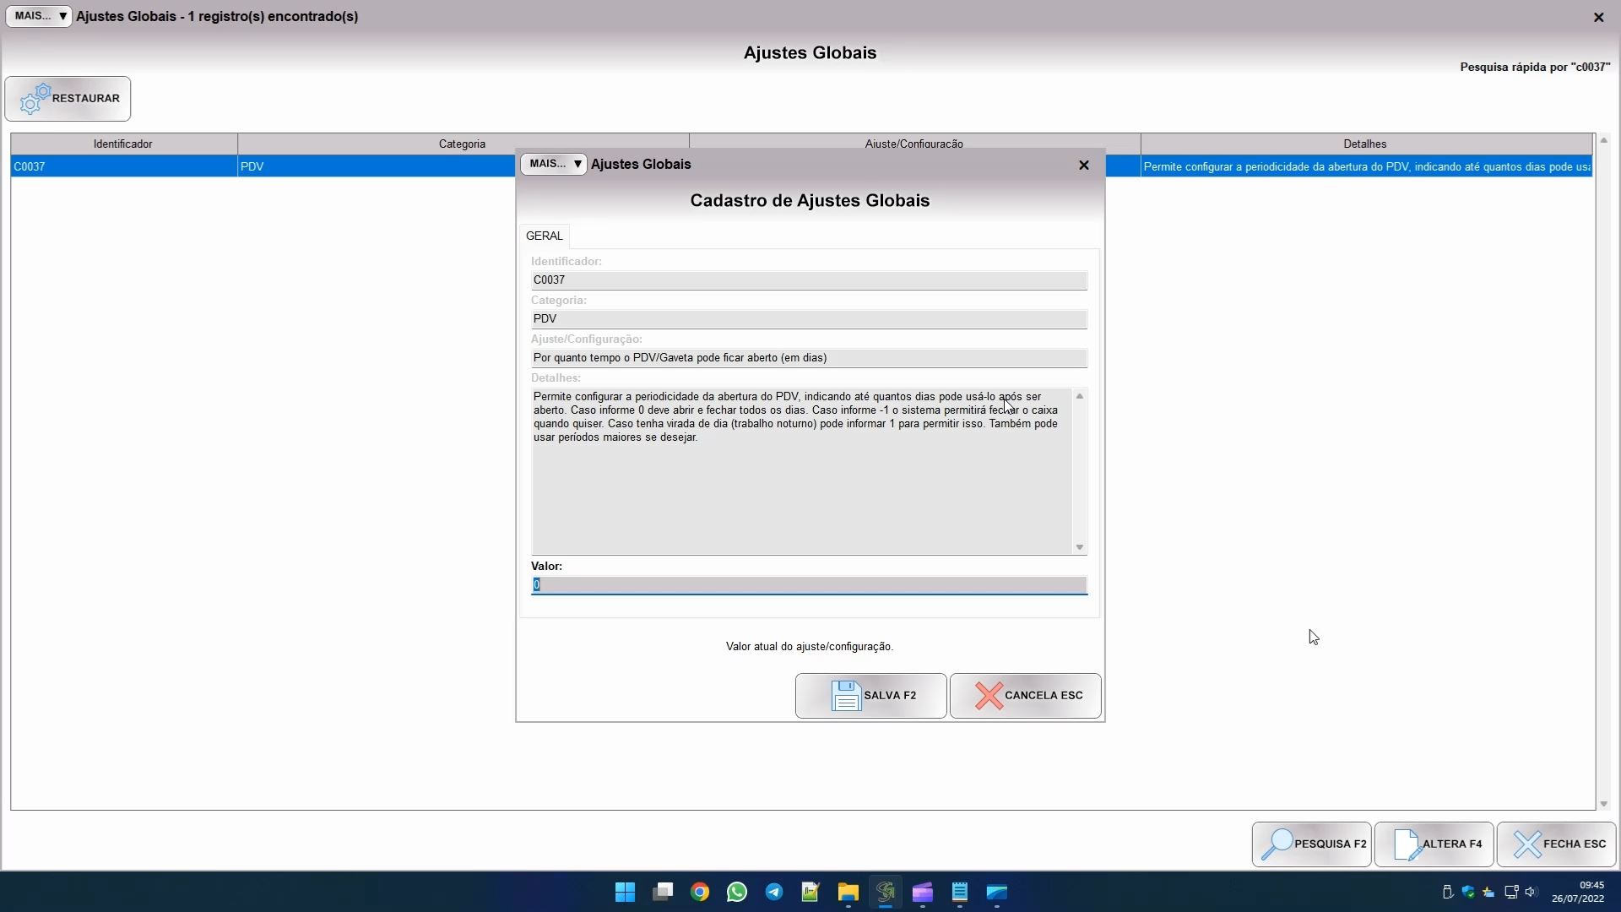Open Telegram from the taskbar
The width and height of the screenshot is (1621, 912).
(x=773, y=892)
